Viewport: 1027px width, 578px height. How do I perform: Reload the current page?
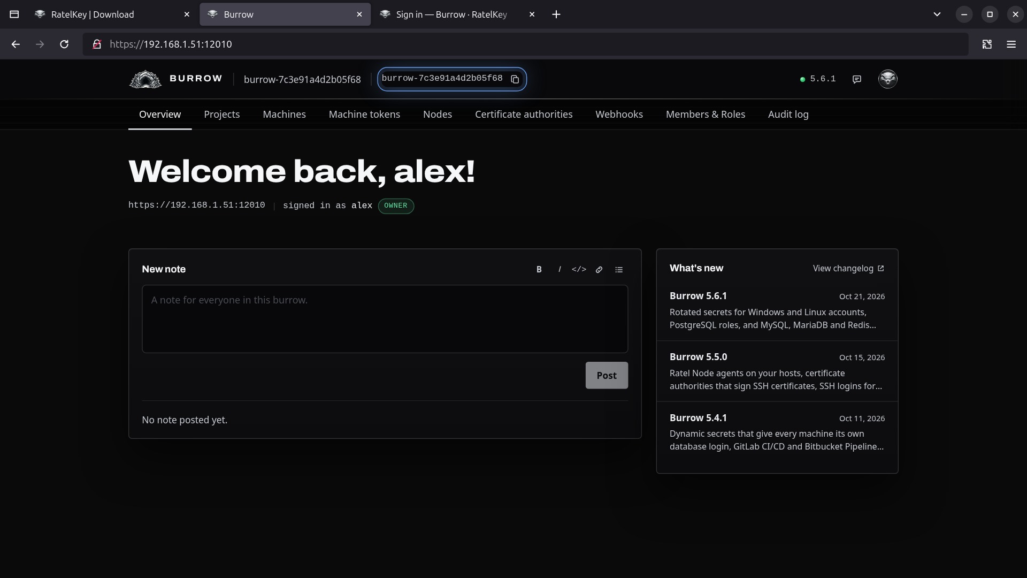tap(64, 44)
